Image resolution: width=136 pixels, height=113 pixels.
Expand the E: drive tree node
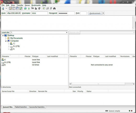[x=9, y=49]
